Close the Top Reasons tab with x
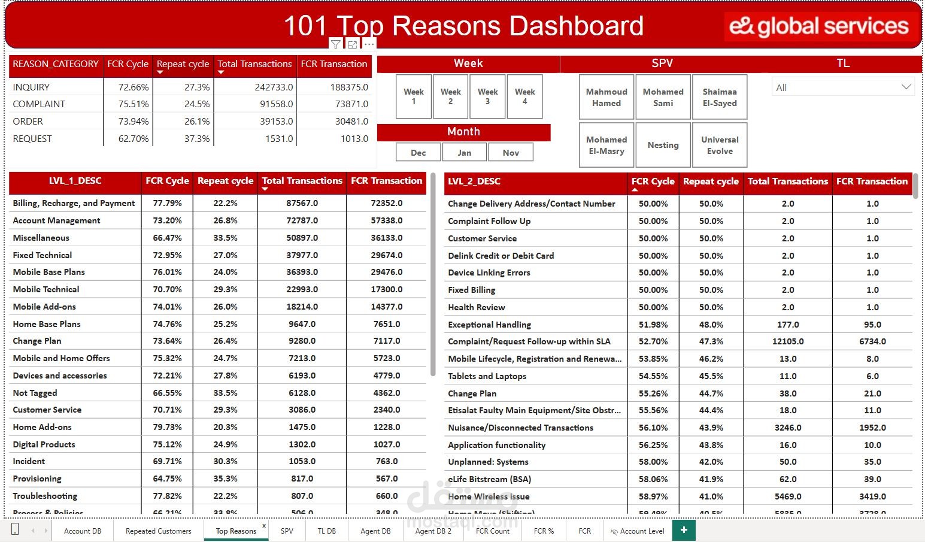The image size is (925, 542). tap(264, 526)
